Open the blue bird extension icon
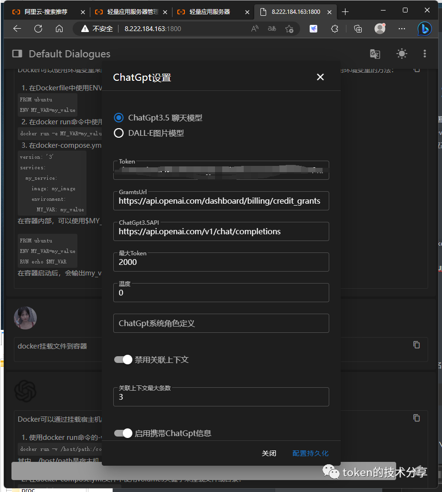 [313, 29]
